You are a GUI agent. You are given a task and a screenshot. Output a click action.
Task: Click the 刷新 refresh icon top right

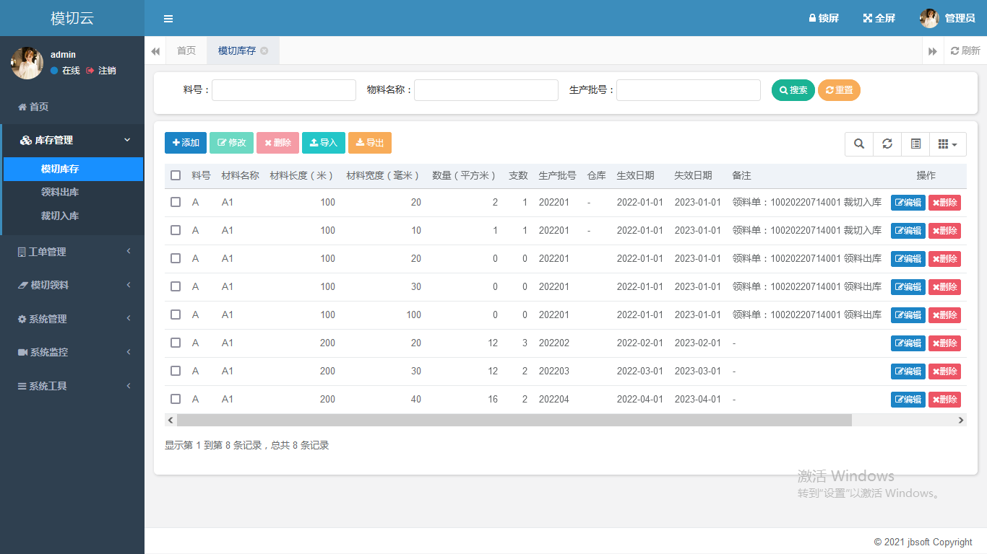[965, 50]
